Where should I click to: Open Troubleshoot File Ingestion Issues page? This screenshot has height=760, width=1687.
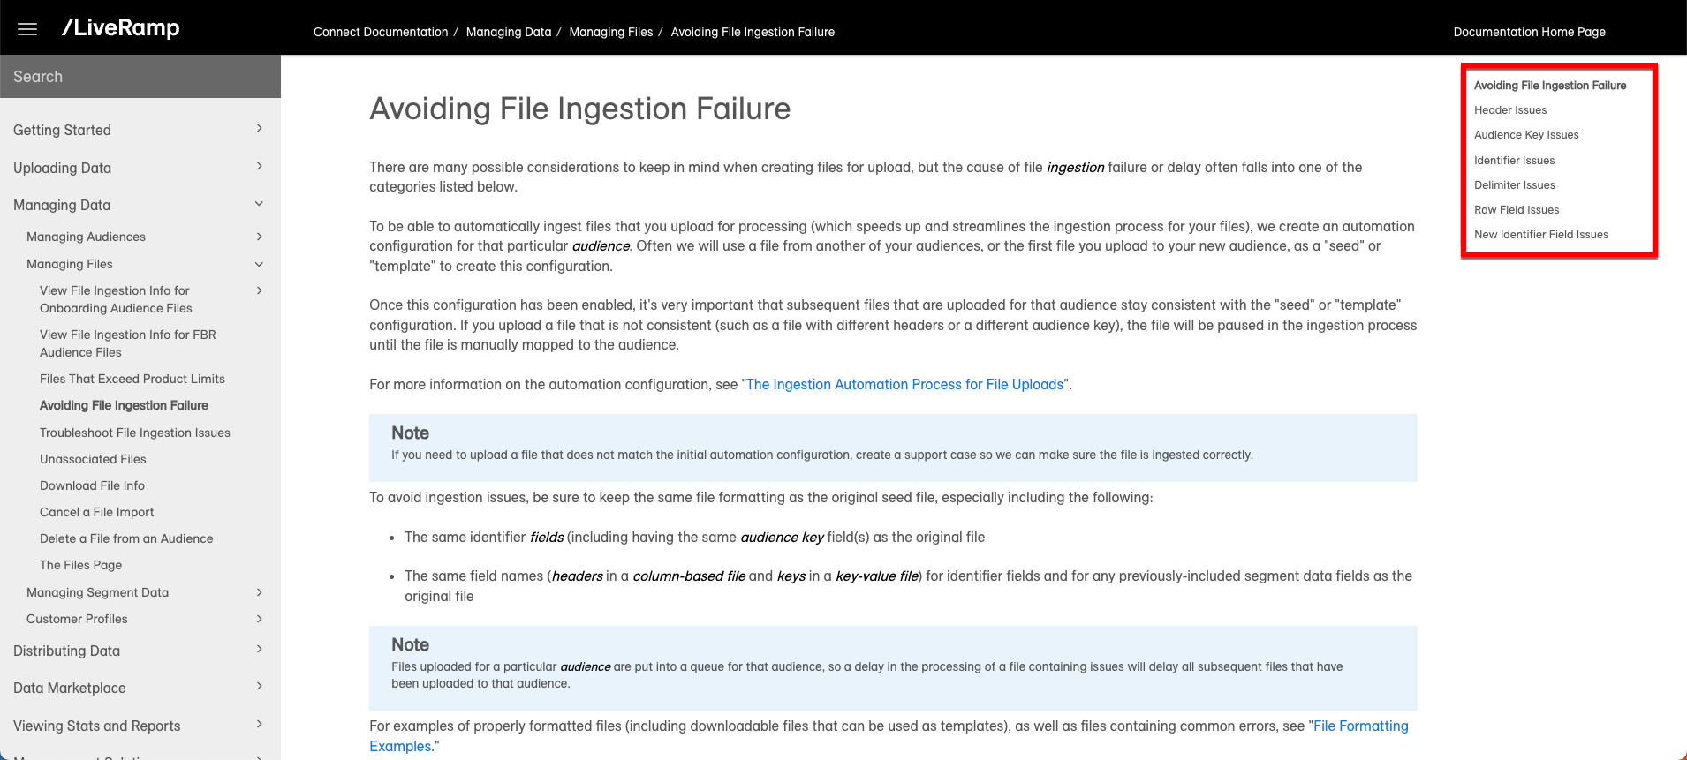pyautogui.click(x=135, y=433)
